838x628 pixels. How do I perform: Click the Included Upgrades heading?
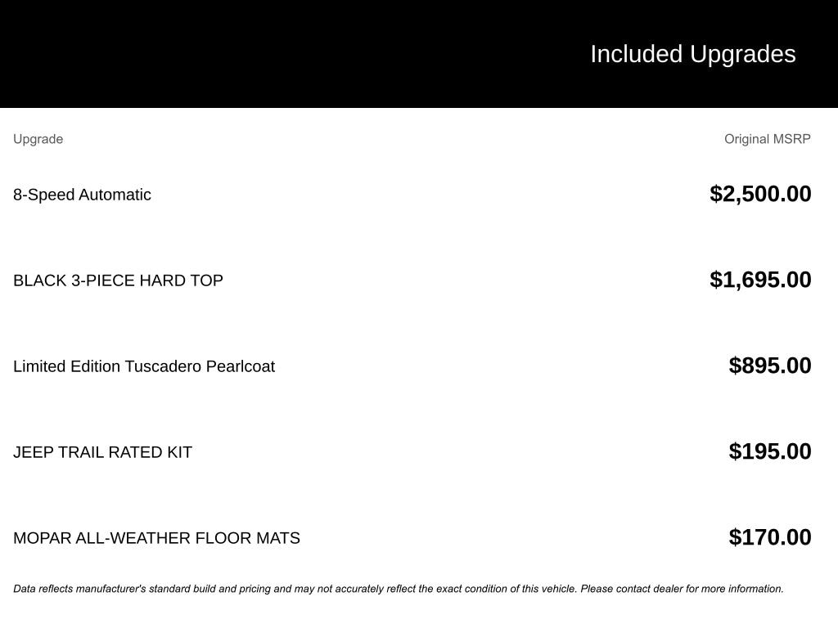point(692,54)
